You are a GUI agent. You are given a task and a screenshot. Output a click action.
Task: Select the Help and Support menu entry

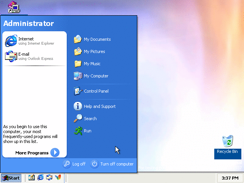click(x=100, y=106)
